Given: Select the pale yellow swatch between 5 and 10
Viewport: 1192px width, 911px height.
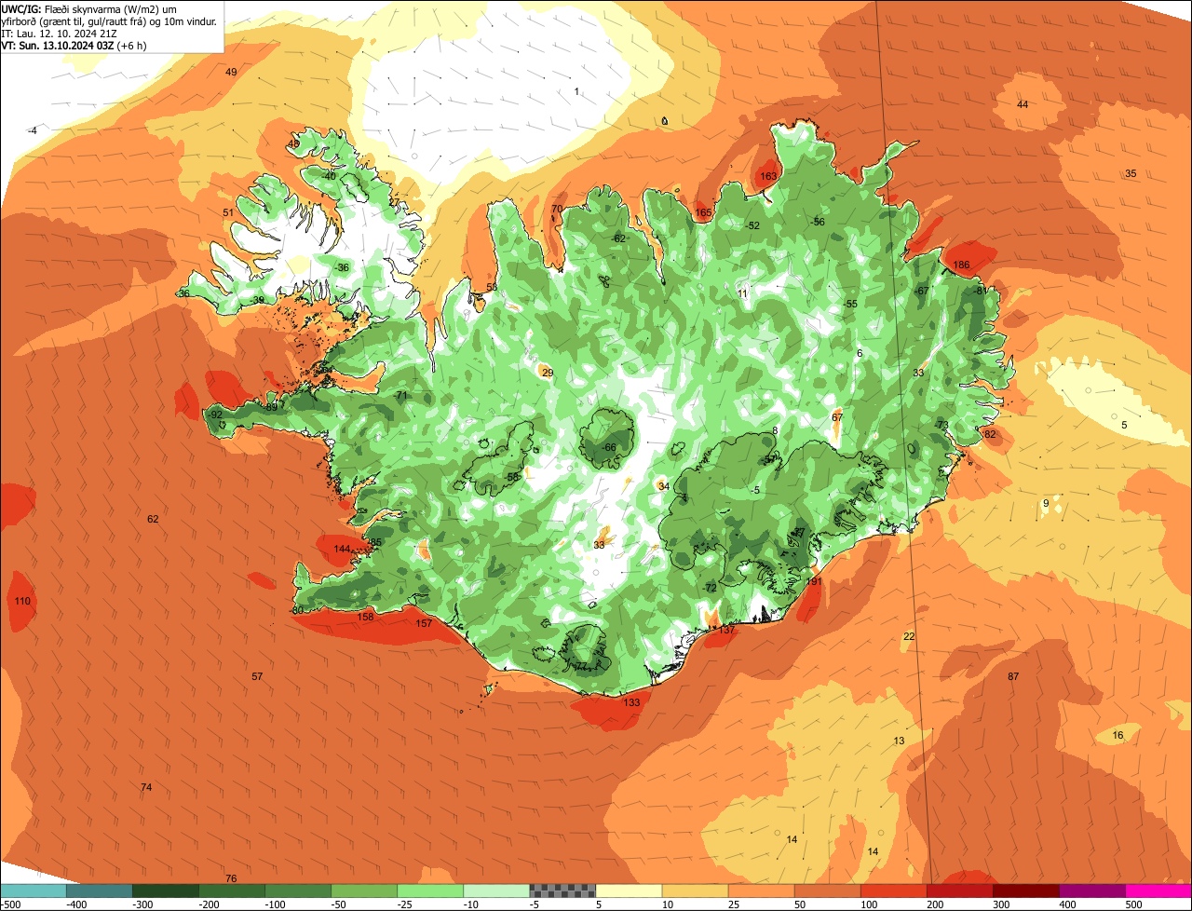Looking at the screenshot, I should click(x=629, y=891).
